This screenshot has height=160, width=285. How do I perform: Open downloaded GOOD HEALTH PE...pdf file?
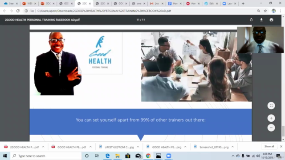(69, 147)
